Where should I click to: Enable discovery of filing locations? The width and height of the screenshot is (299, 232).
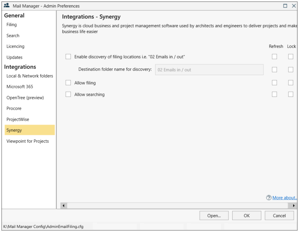click(x=68, y=57)
